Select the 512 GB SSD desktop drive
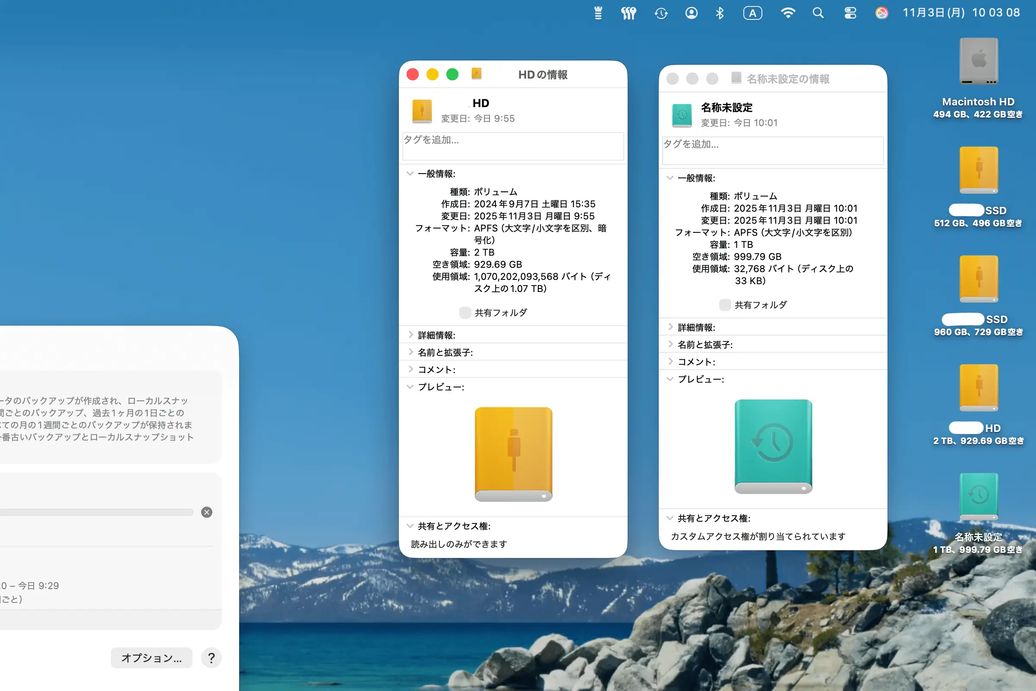 978,171
